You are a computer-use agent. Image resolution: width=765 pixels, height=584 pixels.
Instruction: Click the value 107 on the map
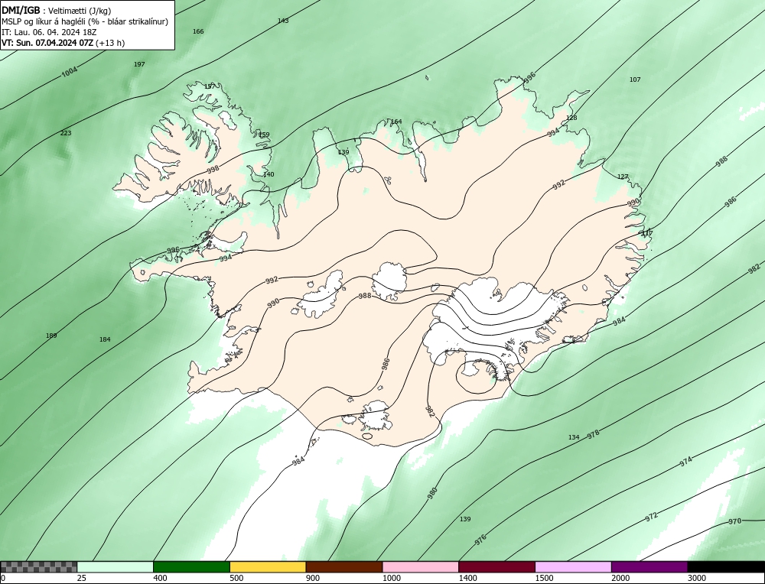pyautogui.click(x=635, y=79)
